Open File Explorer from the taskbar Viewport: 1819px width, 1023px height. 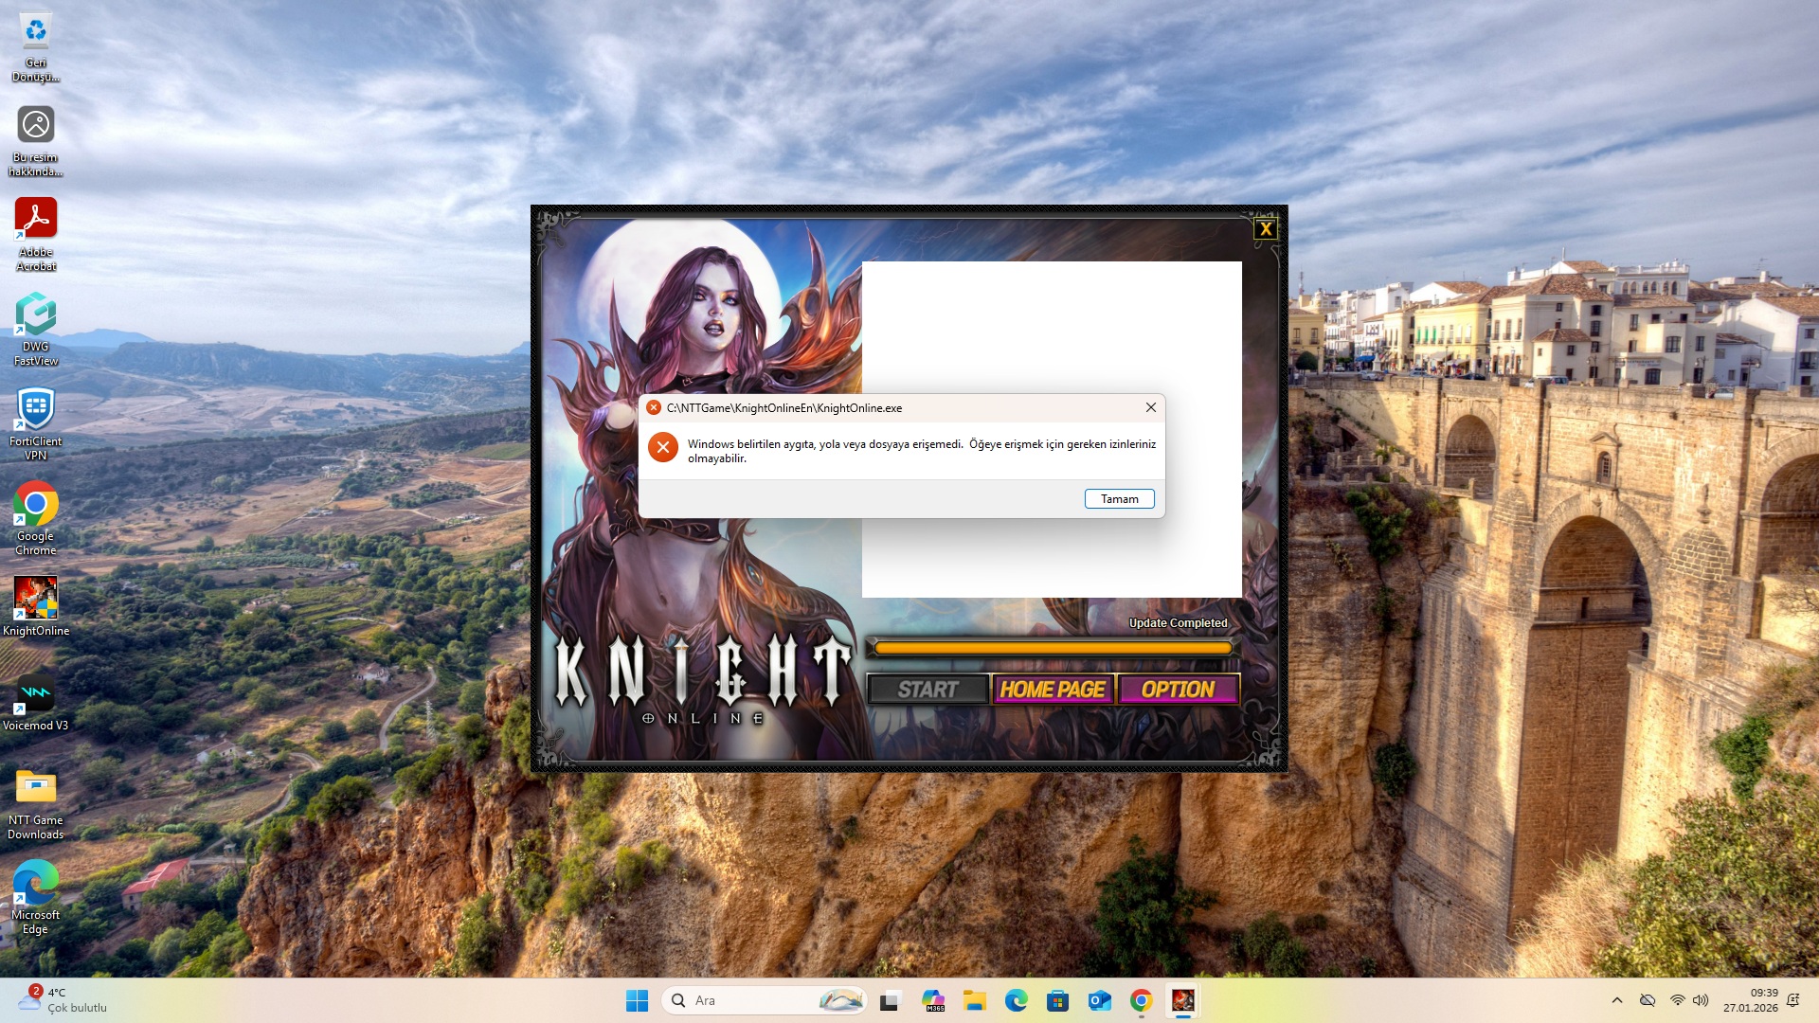[x=975, y=1000]
